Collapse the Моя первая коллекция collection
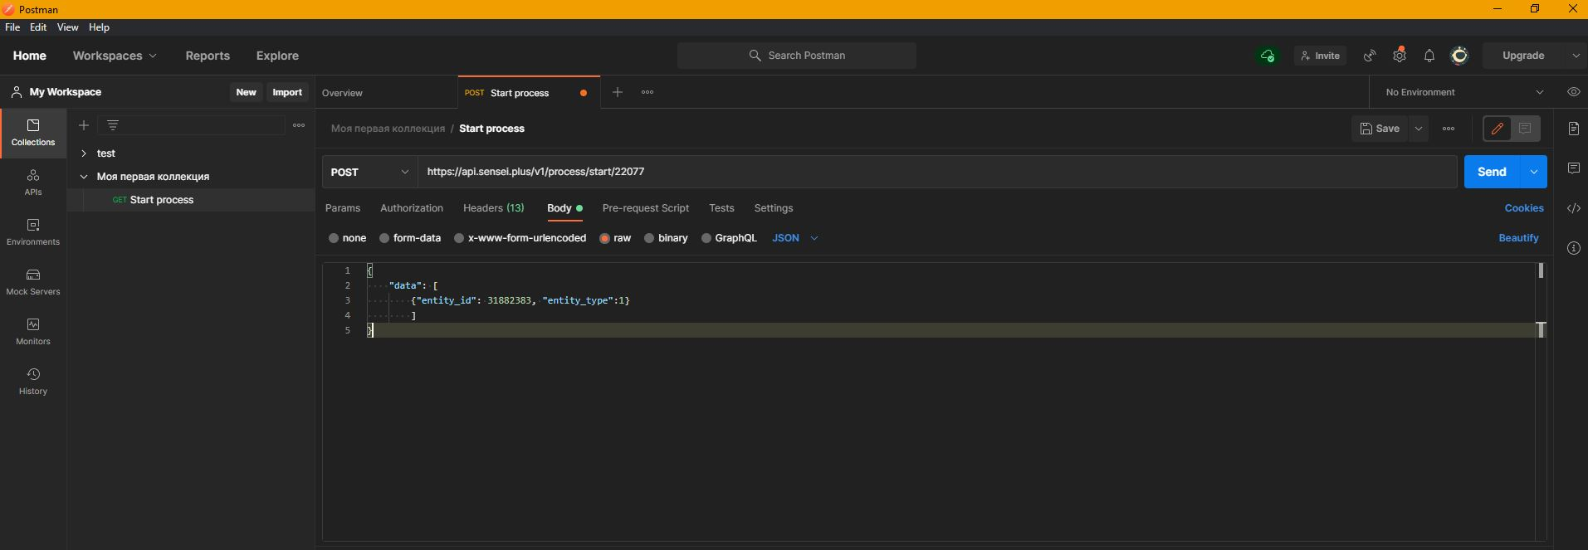The image size is (1588, 550). [84, 177]
